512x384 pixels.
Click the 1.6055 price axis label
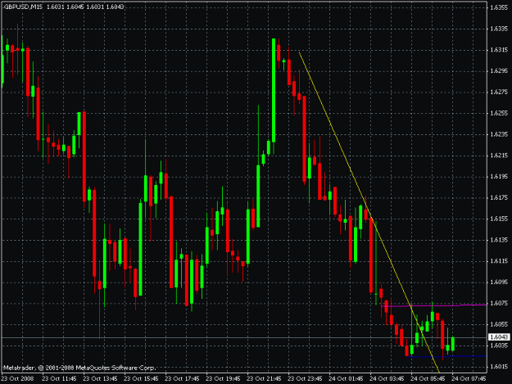[x=499, y=324]
